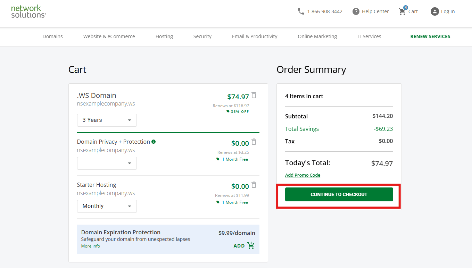The width and height of the screenshot is (472, 268).
Task: Open the empty Domain Privacy term dropdown
Action: click(x=107, y=163)
